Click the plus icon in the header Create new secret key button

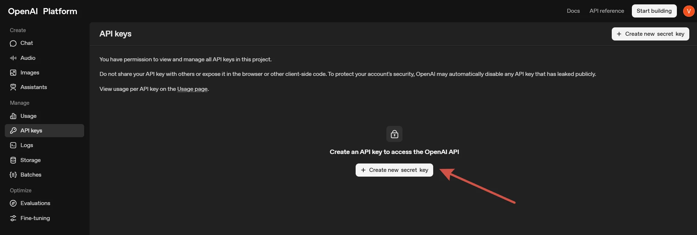click(619, 34)
